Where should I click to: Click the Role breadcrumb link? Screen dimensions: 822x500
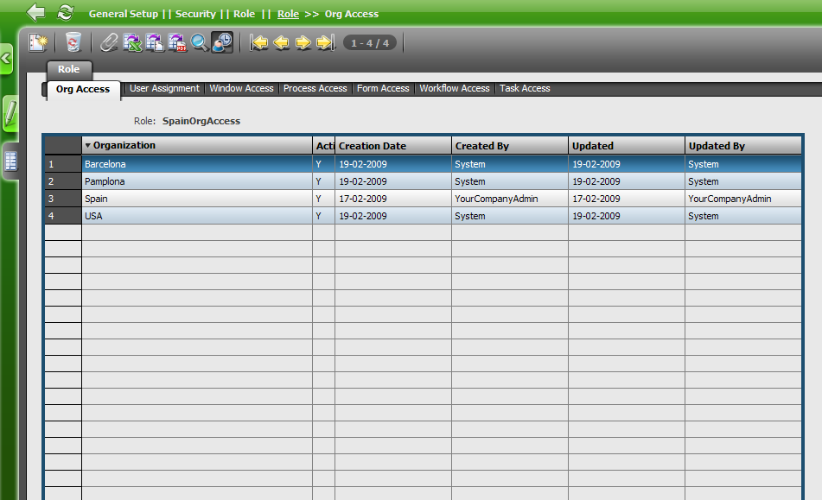[x=288, y=14]
